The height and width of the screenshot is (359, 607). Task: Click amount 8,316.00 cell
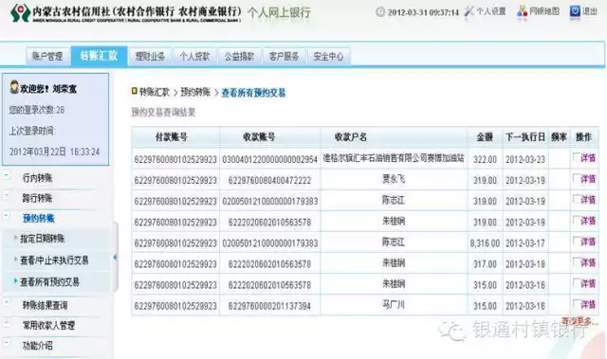click(x=485, y=243)
